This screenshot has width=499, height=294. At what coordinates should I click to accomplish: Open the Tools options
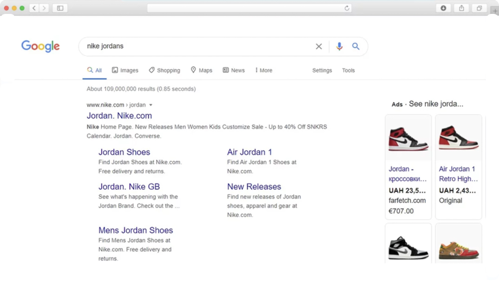coord(348,70)
